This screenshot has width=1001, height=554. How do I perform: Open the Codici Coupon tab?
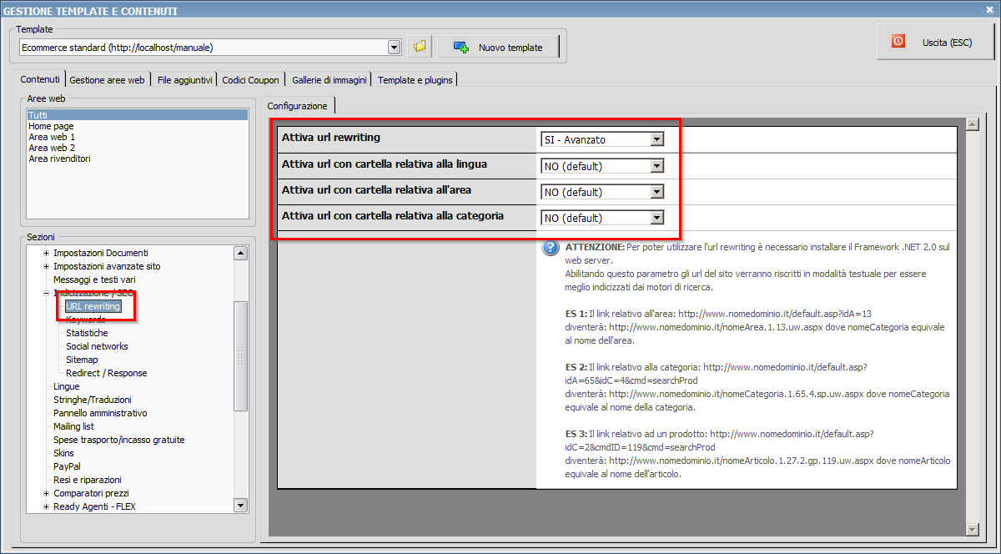[x=250, y=80]
